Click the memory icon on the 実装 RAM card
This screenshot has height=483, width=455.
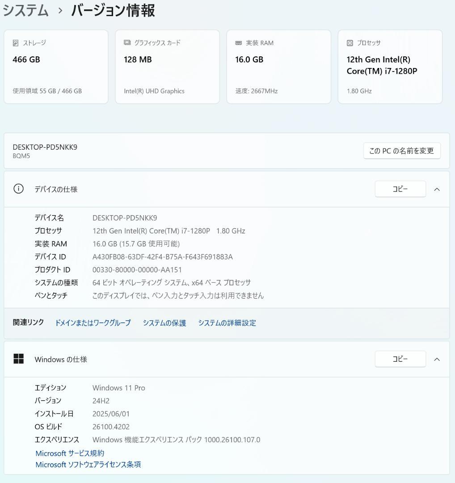238,42
